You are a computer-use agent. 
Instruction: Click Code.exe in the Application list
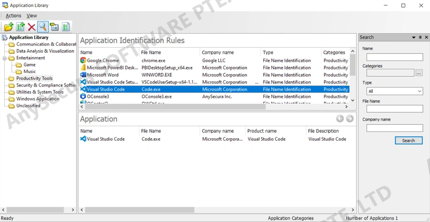(151, 139)
